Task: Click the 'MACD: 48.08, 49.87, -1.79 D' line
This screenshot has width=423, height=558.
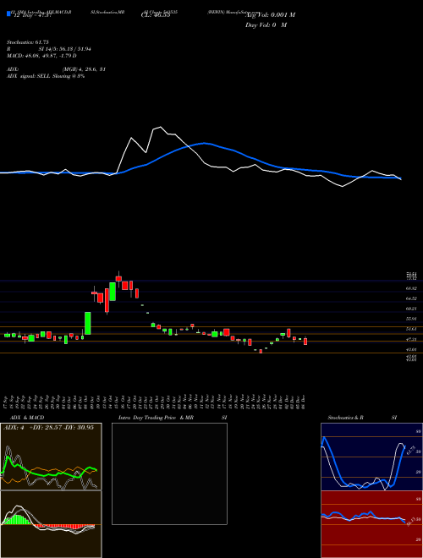Action: pyautogui.click(x=41, y=56)
